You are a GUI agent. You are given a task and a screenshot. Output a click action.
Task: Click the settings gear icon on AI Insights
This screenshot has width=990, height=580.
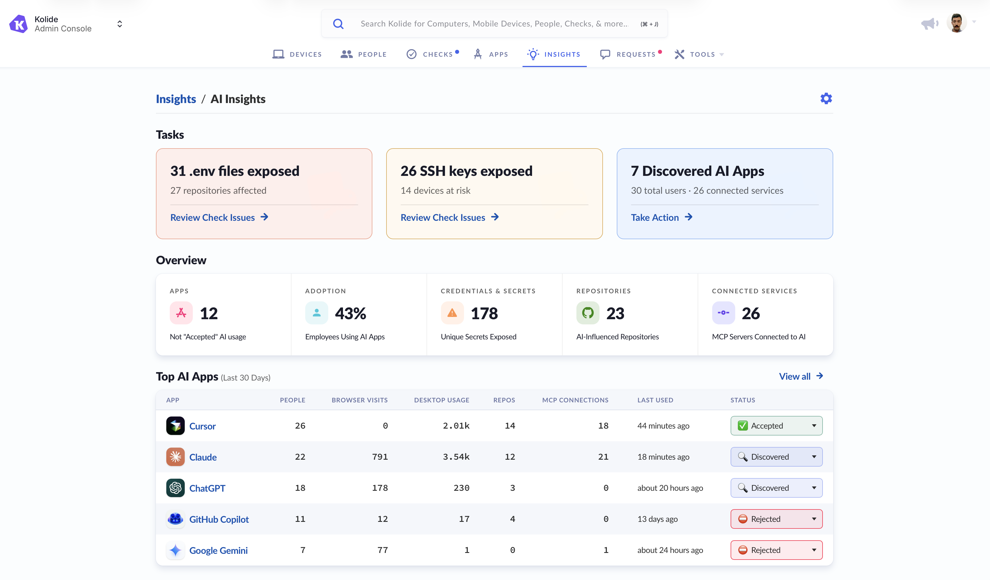click(x=826, y=98)
